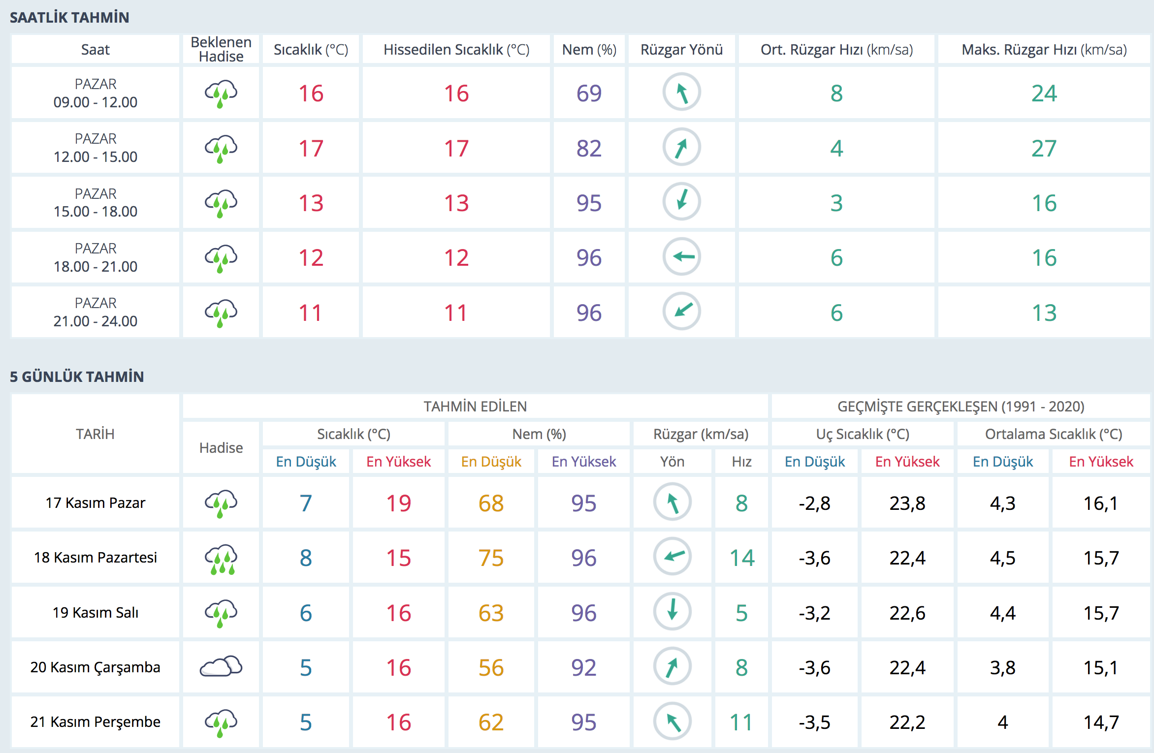Click wind arrow for 15.00 - 18.00 row

click(681, 202)
